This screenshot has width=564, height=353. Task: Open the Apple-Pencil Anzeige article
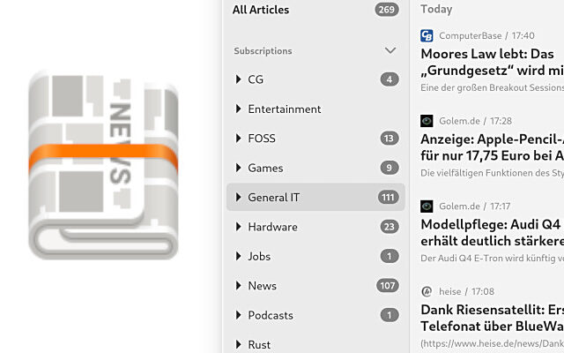pos(491,147)
